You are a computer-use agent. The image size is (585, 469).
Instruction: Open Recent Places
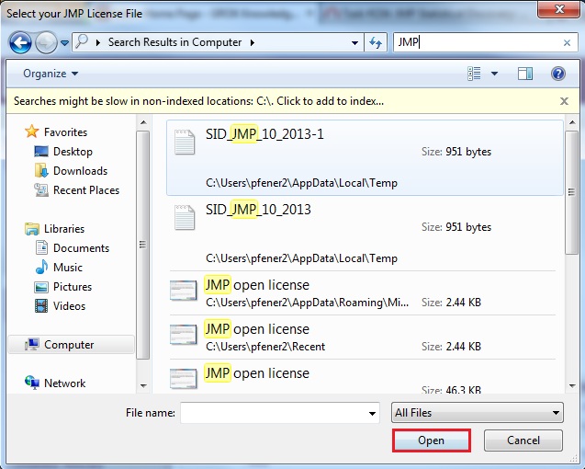pyautogui.click(x=77, y=190)
